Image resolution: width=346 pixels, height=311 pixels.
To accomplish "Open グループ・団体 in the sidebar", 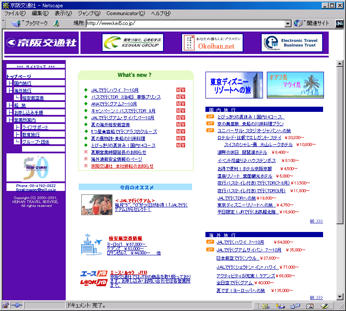I will click(36, 142).
